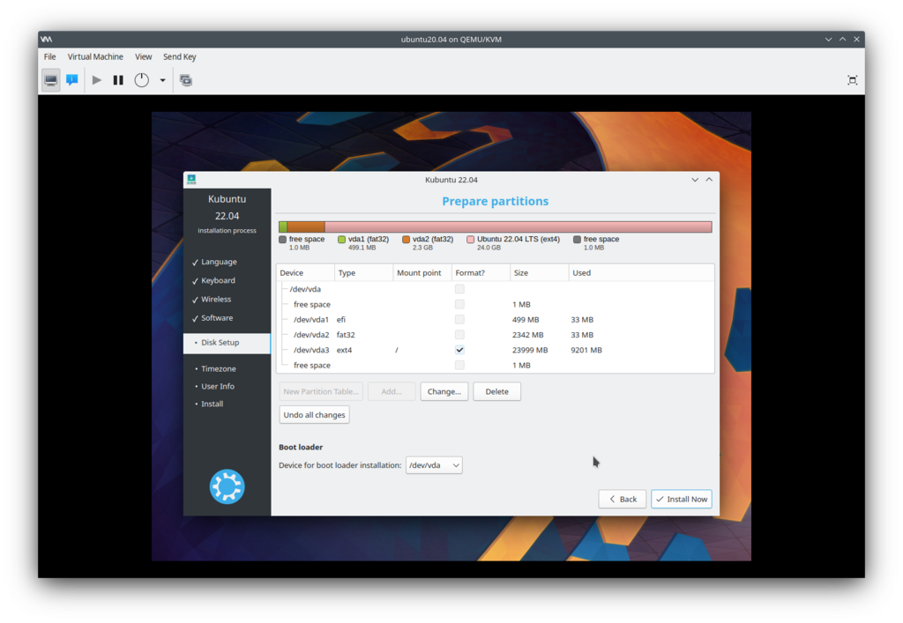Toggle format checkbox for /dev/vda3
This screenshot has width=903, height=623.
coord(459,350)
